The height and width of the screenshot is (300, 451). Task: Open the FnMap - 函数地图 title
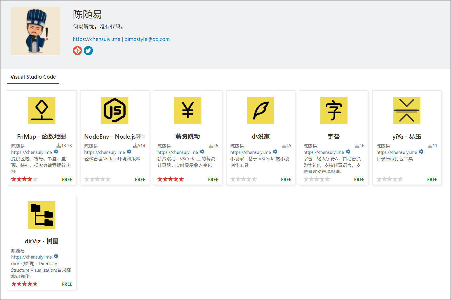(42, 137)
